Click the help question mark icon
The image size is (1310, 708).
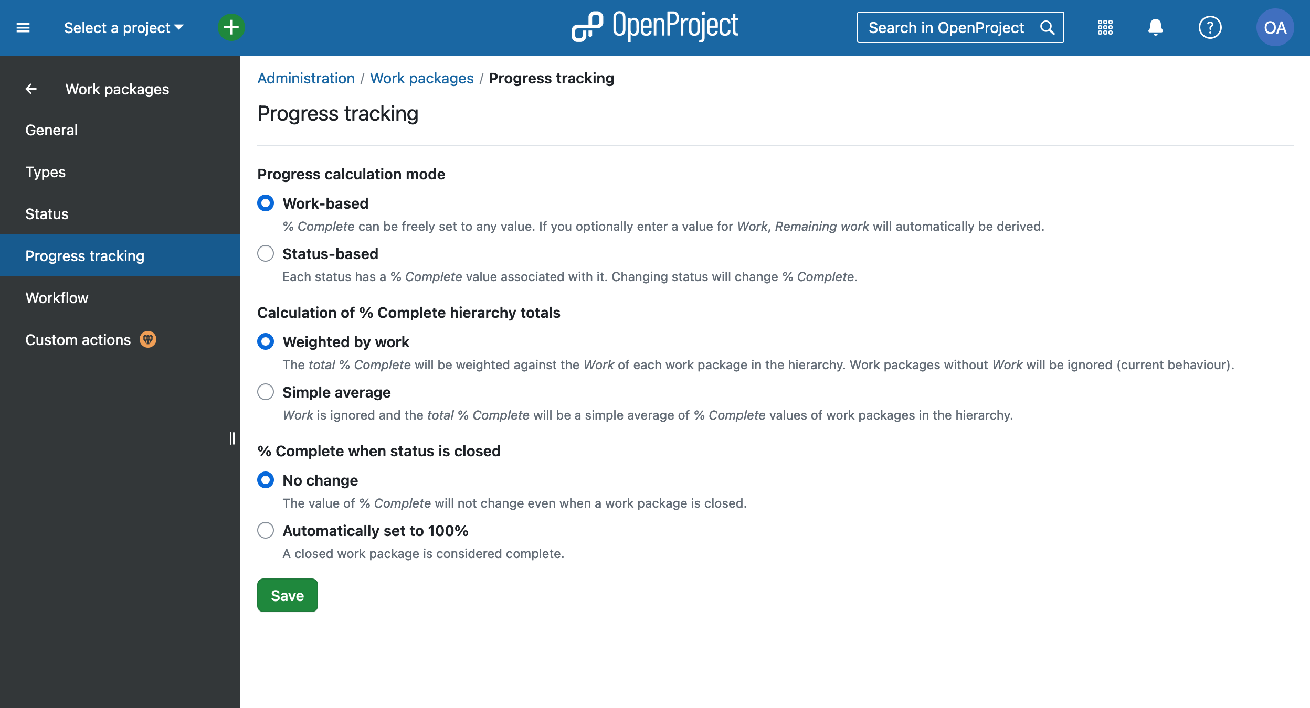(1211, 28)
